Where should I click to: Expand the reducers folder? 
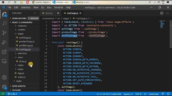(22, 26)
